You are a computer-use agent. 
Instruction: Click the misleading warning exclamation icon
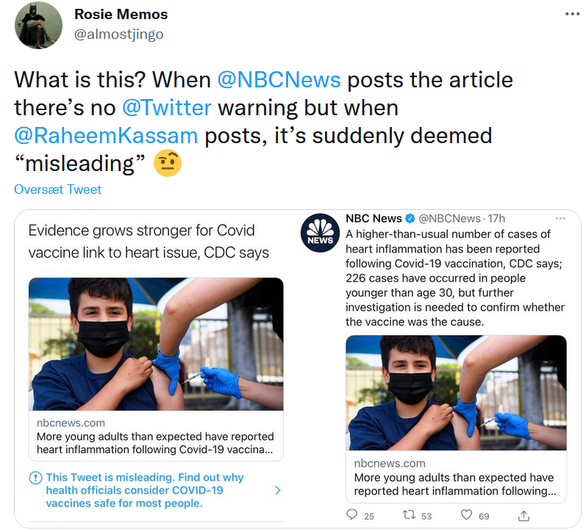(x=35, y=478)
